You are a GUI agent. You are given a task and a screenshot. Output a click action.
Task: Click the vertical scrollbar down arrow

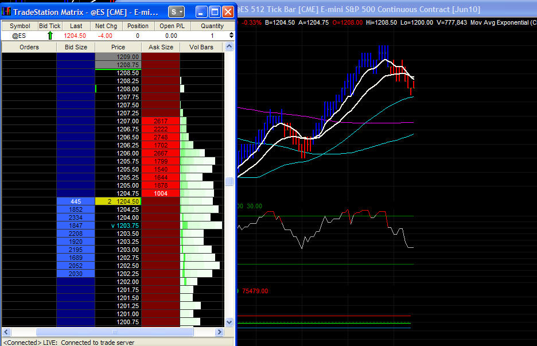click(x=229, y=322)
